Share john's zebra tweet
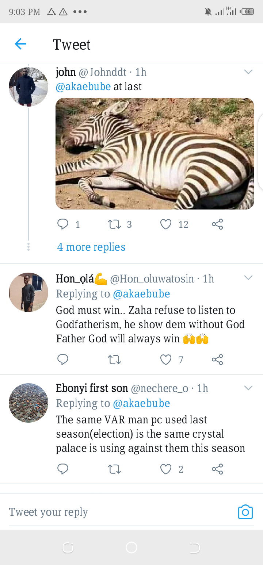Image resolution: width=263 pixels, height=565 pixels. 217,224
